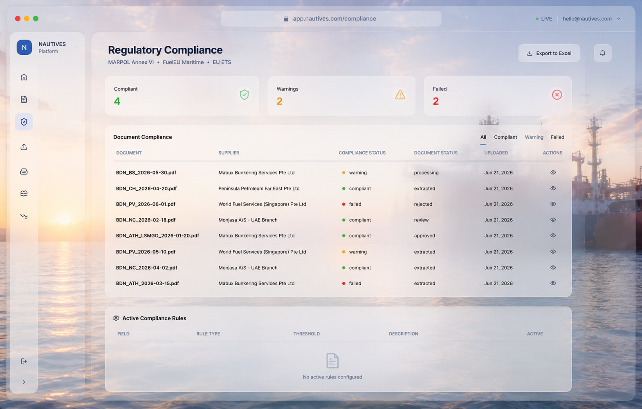Click the 'review' document status cell

421,220
